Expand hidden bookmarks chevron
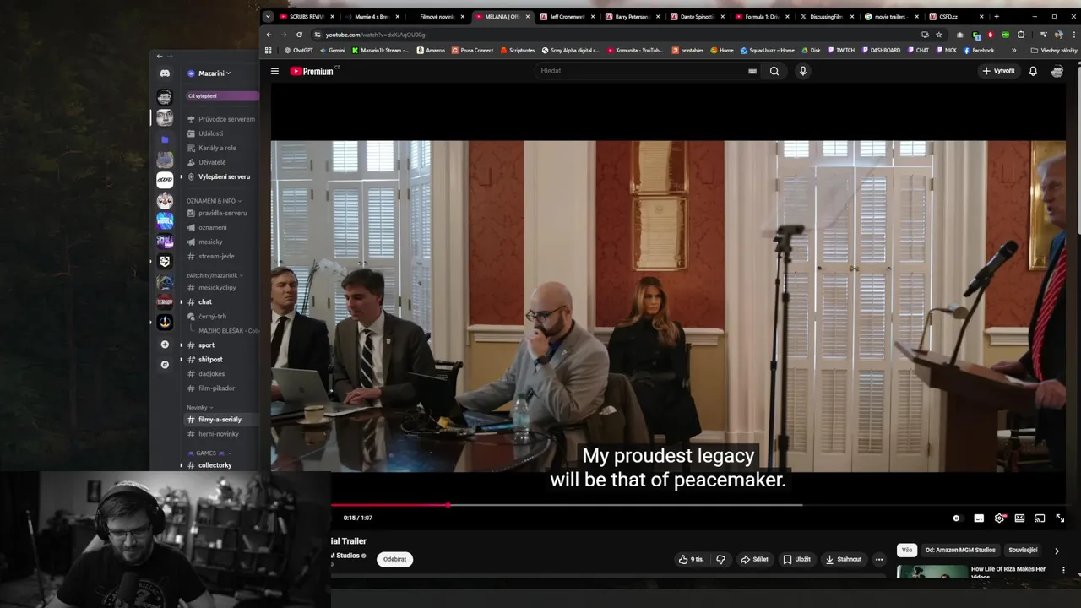1081x608 pixels. (1013, 50)
